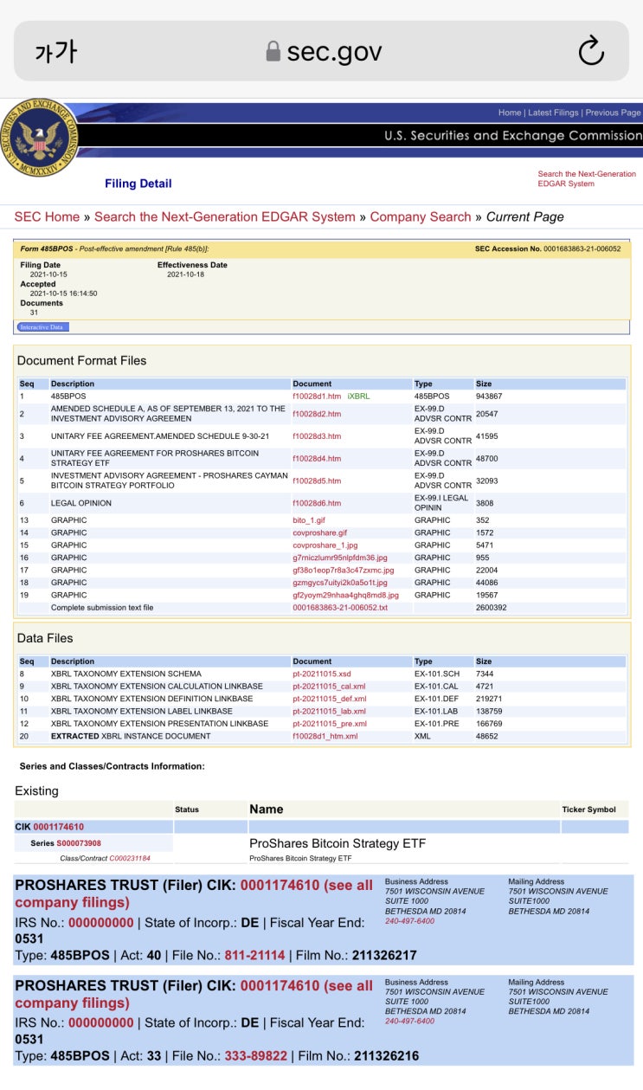Click the SEC seal logo
643x1090 pixels.
tap(38, 137)
